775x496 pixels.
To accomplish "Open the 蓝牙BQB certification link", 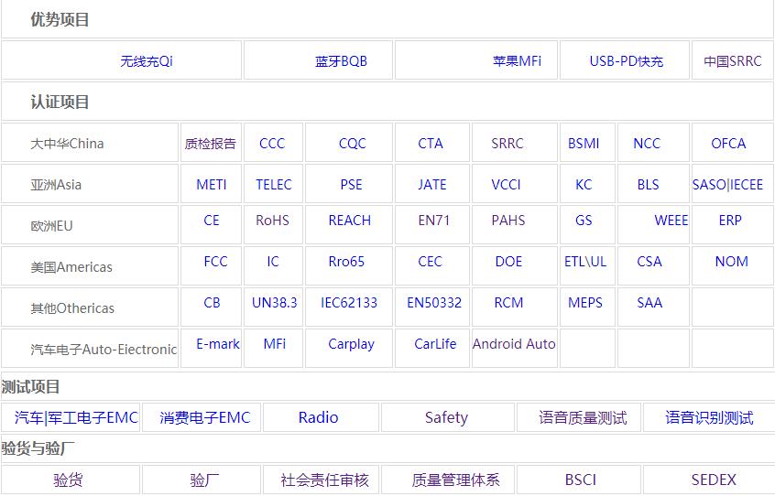I will [x=341, y=61].
